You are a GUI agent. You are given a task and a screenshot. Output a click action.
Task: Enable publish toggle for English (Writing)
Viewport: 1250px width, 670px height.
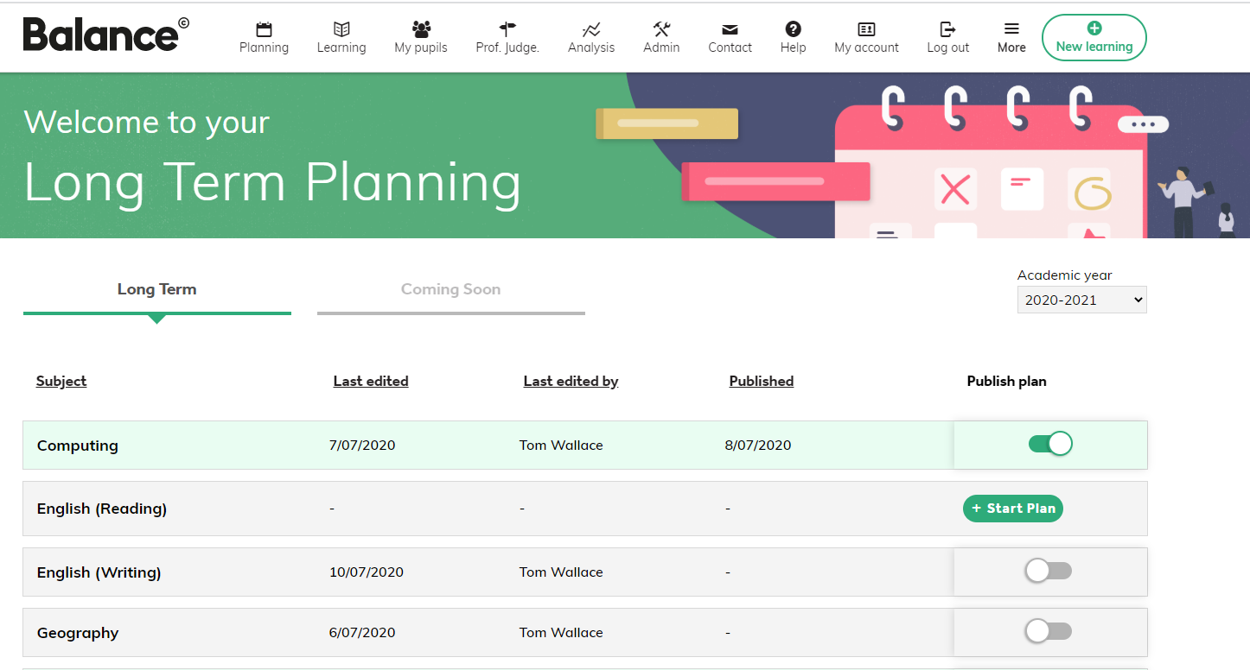[x=1049, y=571]
